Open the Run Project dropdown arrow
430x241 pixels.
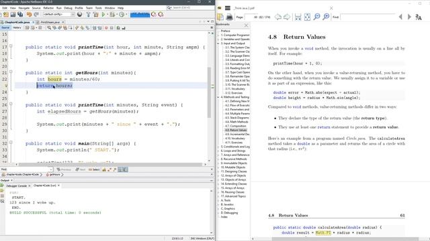(x=107, y=14)
